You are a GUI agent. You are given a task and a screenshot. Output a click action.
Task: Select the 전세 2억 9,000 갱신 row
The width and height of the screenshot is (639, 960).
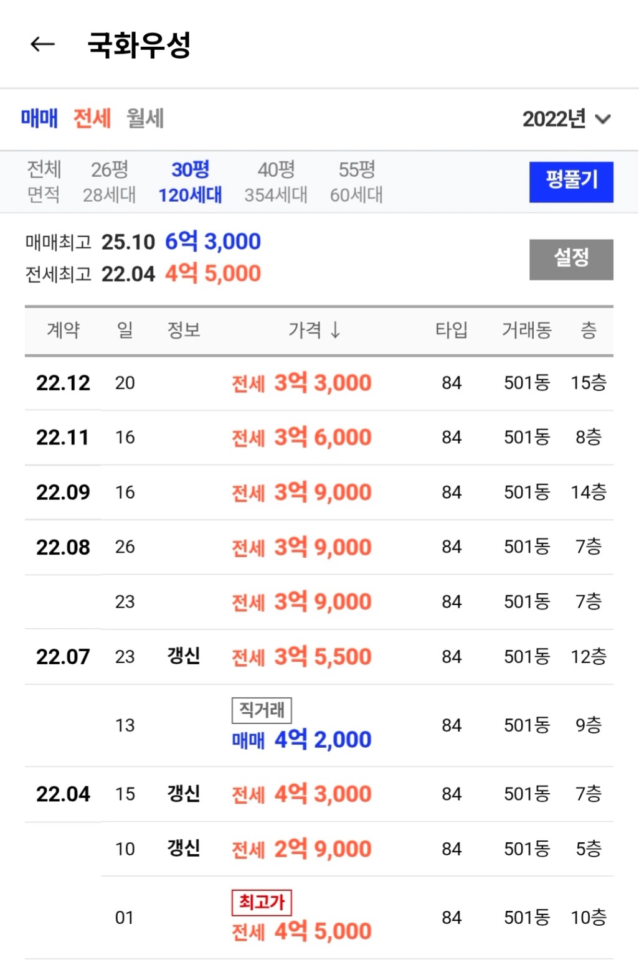point(301,849)
